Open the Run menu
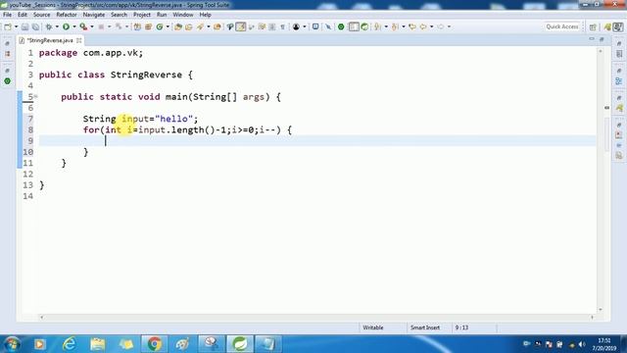This screenshot has width=627, height=353. click(x=162, y=15)
